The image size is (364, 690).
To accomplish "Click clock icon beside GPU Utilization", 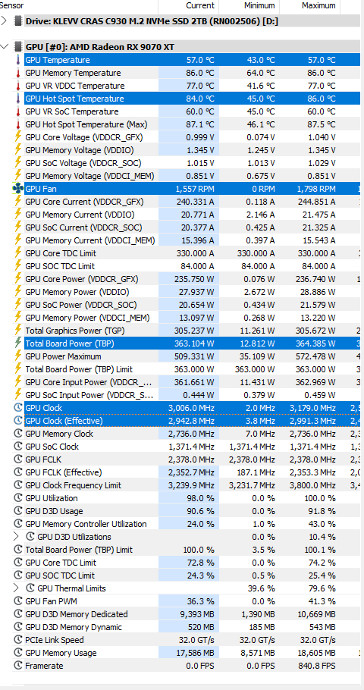I will pos(18,498).
